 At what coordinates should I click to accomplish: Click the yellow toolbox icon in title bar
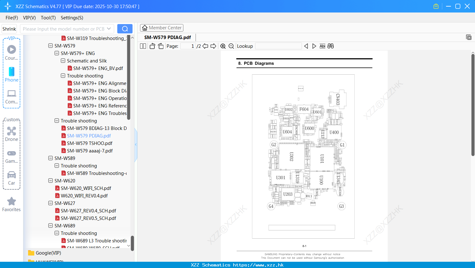(x=436, y=6)
